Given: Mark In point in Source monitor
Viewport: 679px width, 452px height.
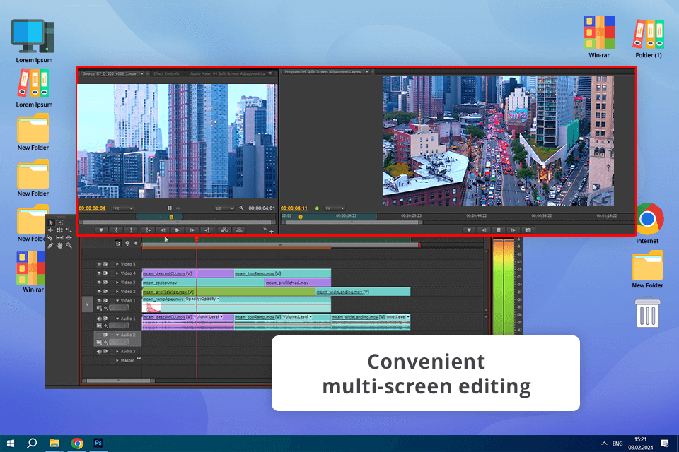Looking at the screenshot, I should 116,230.
